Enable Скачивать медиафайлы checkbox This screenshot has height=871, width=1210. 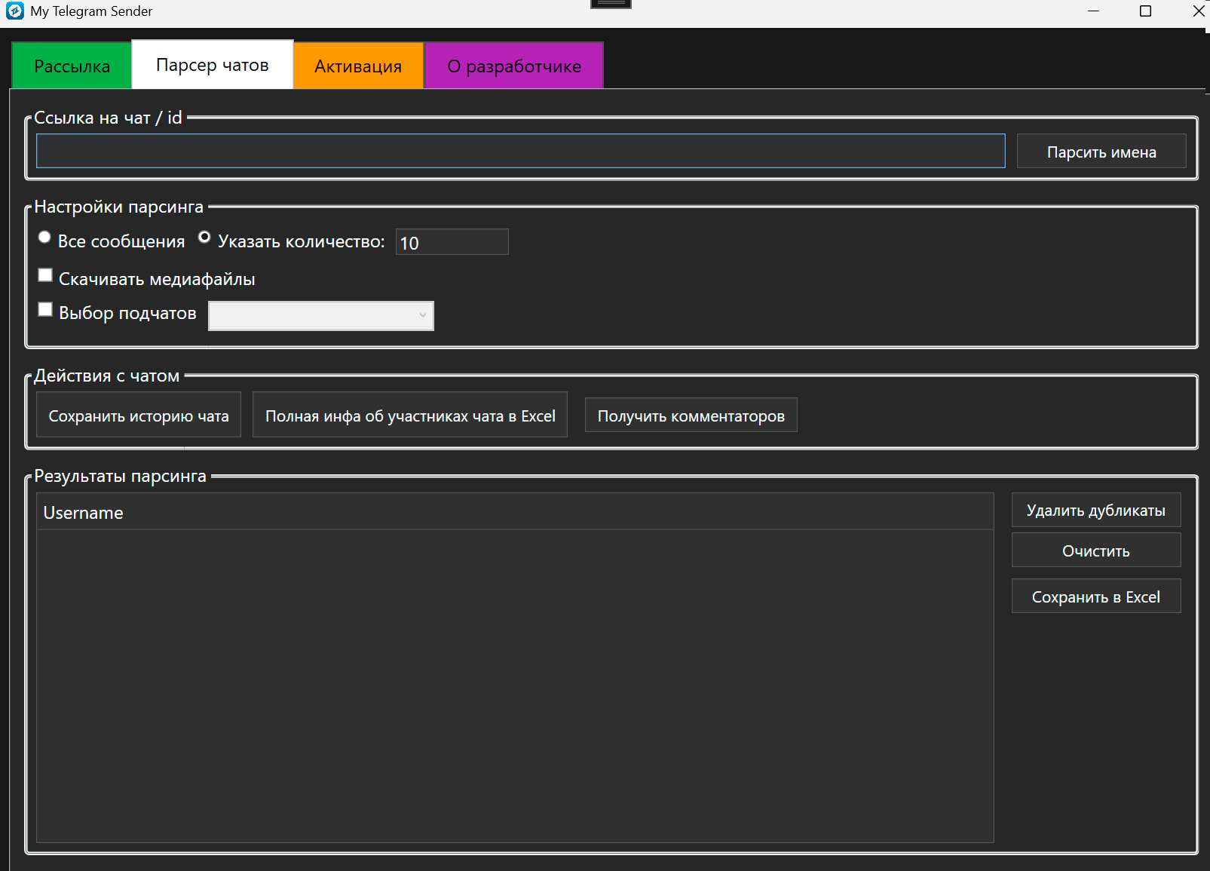point(45,275)
